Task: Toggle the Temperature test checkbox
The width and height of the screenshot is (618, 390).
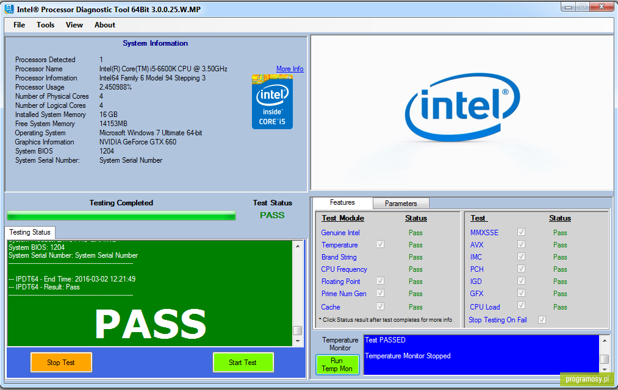Action: 380,244
